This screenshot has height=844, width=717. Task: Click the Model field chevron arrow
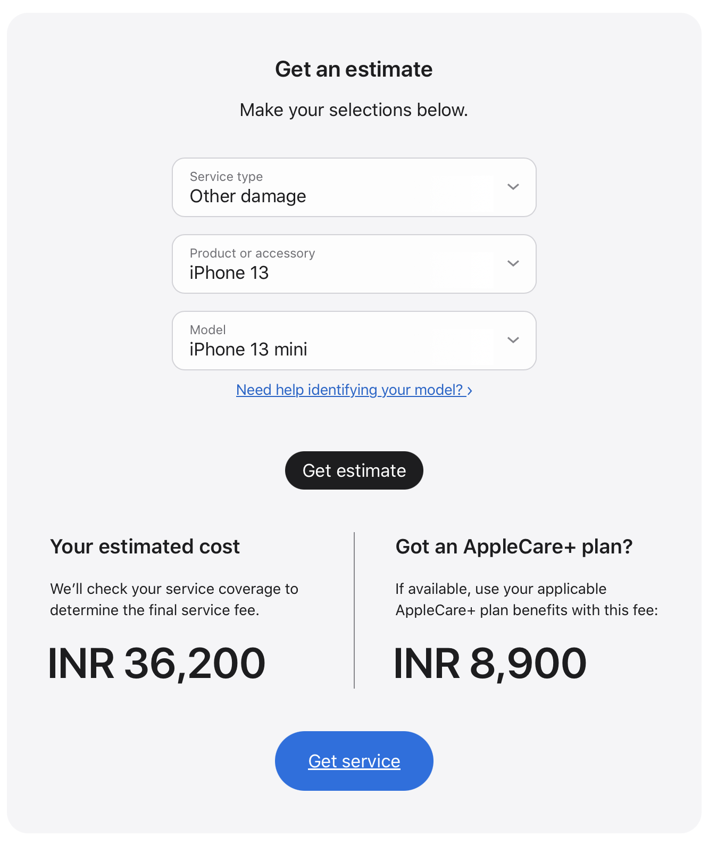pos(513,340)
